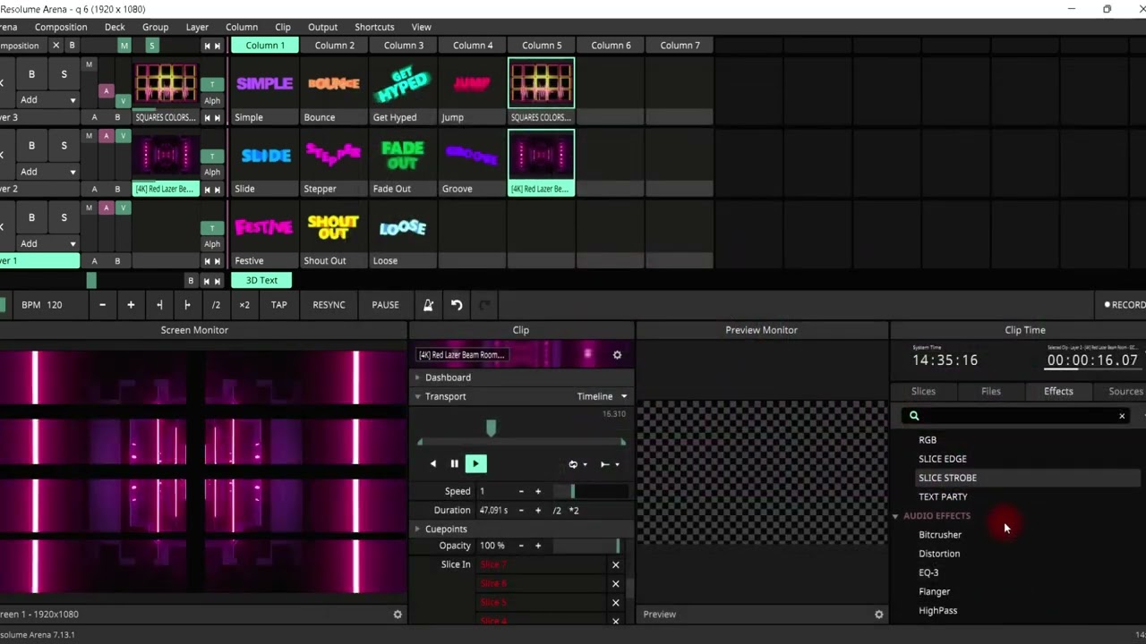Click the forward play button in Transport

pos(475,464)
